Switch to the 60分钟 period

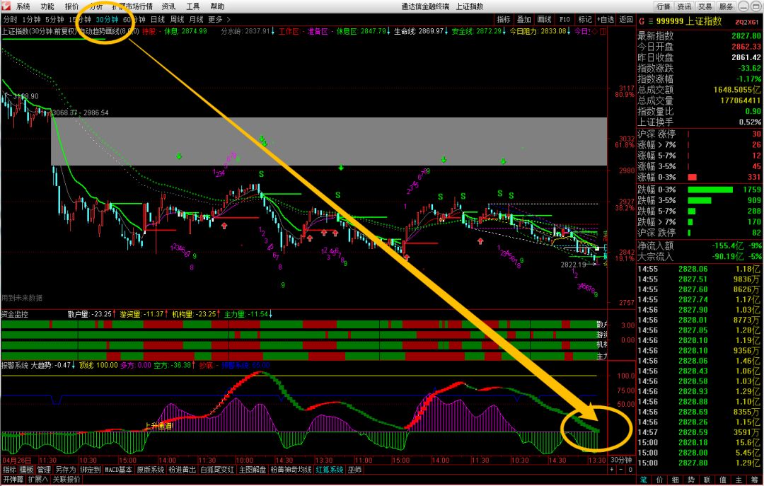tap(134, 19)
